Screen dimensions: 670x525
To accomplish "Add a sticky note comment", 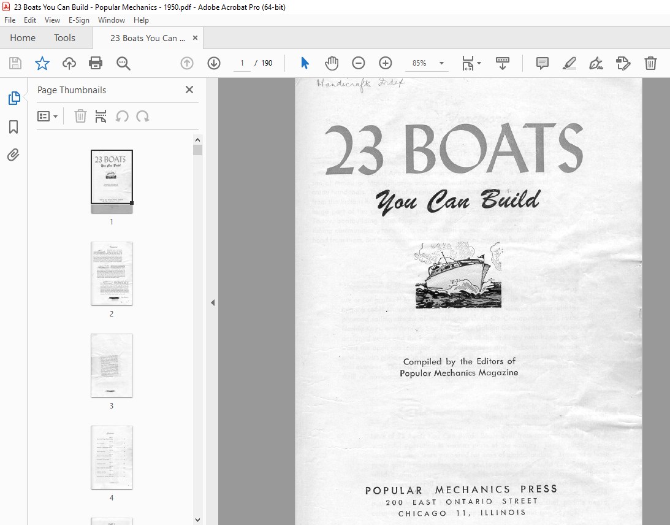I will [542, 63].
